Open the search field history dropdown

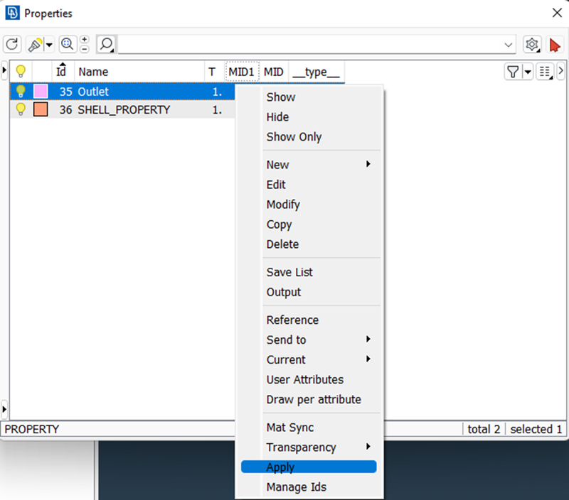[509, 45]
